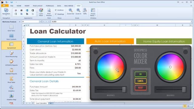Click the formula bar showing 0.055

pyautogui.click(x=121, y=21)
